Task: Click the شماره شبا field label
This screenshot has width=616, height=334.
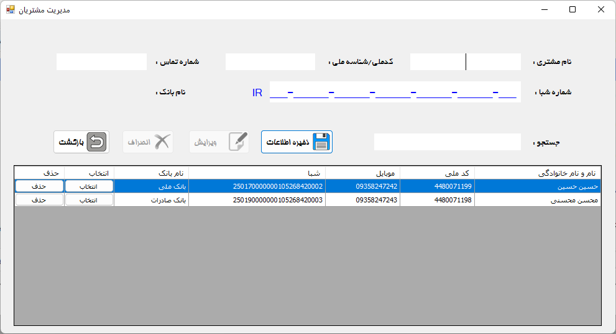Action: coord(553,93)
